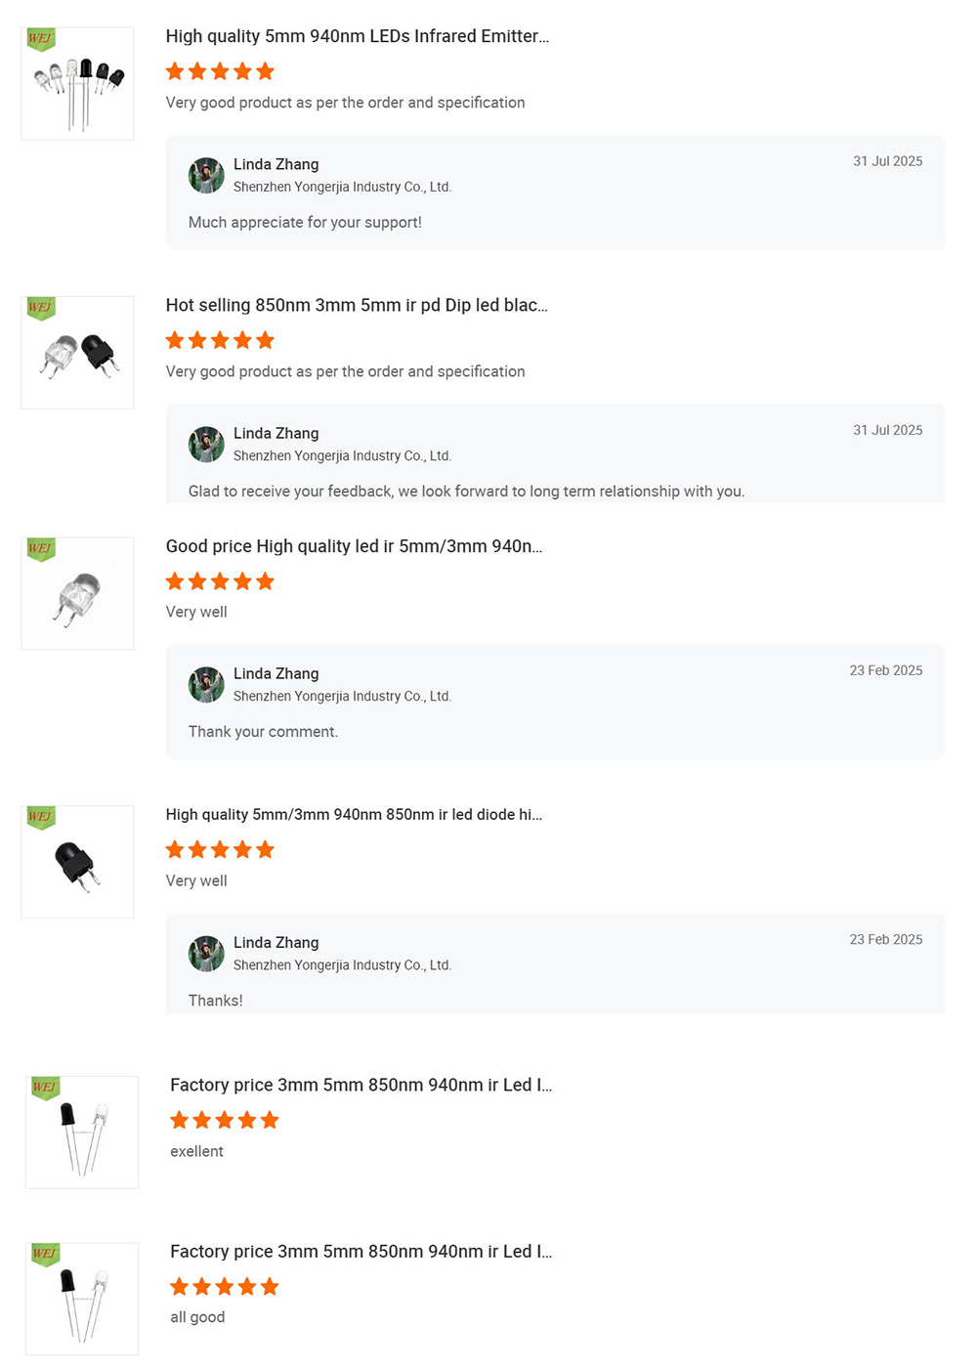Click Linda Zhang name in 'Glad to receive' reply
The image size is (977, 1369).
coord(276,433)
